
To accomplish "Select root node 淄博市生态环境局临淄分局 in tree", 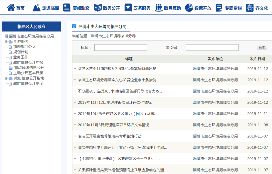I will pos(31,36).
